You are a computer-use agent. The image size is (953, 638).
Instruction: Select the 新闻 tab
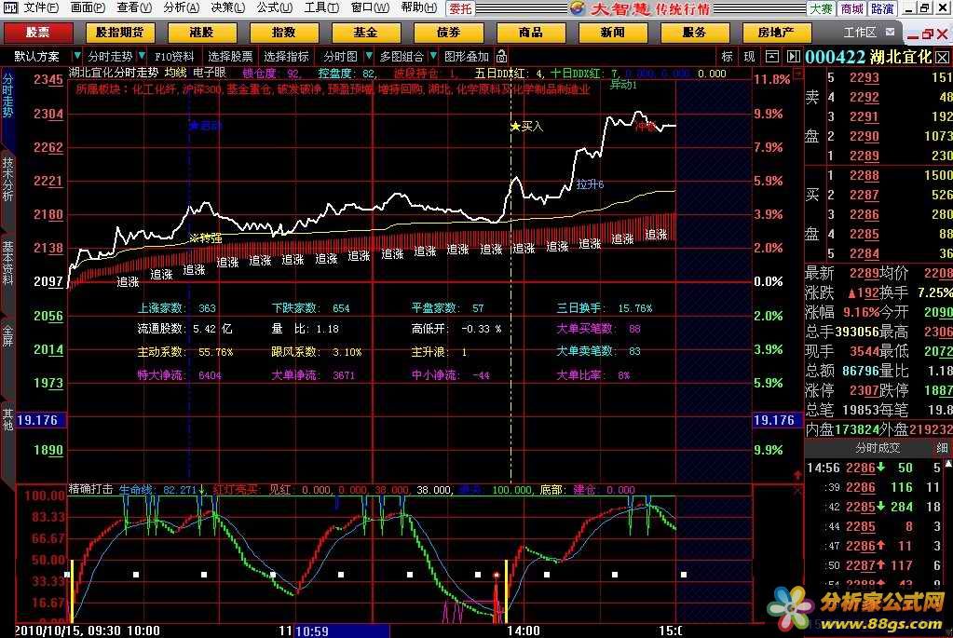613,33
